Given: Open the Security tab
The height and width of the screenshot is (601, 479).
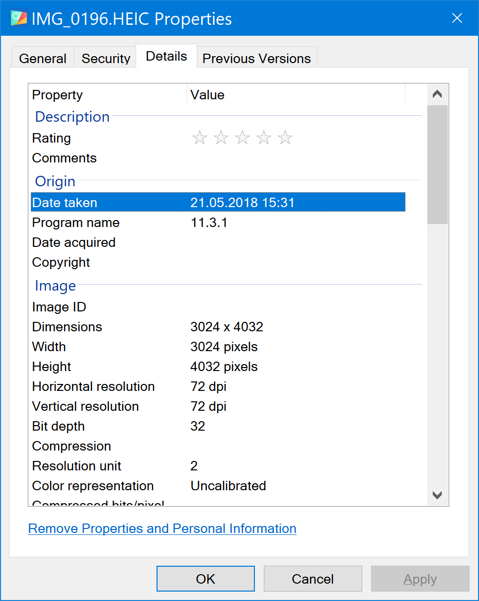Looking at the screenshot, I should pos(105,58).
